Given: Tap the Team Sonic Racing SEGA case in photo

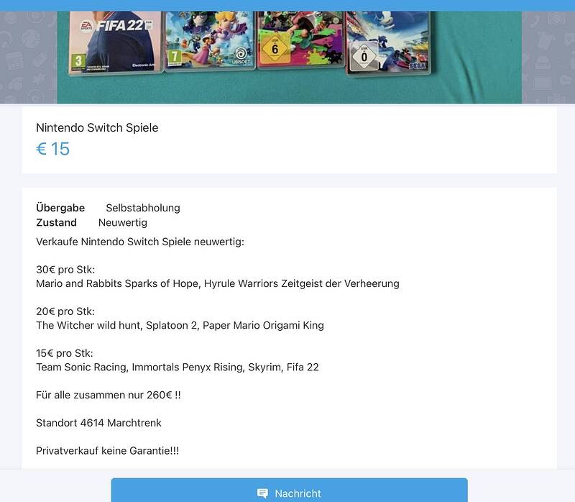Looking at the screenshot, I should (x=388, y=42).
